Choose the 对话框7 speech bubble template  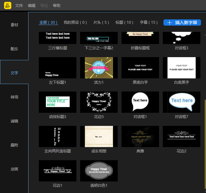pyautogui.click(x=182, y=102)
